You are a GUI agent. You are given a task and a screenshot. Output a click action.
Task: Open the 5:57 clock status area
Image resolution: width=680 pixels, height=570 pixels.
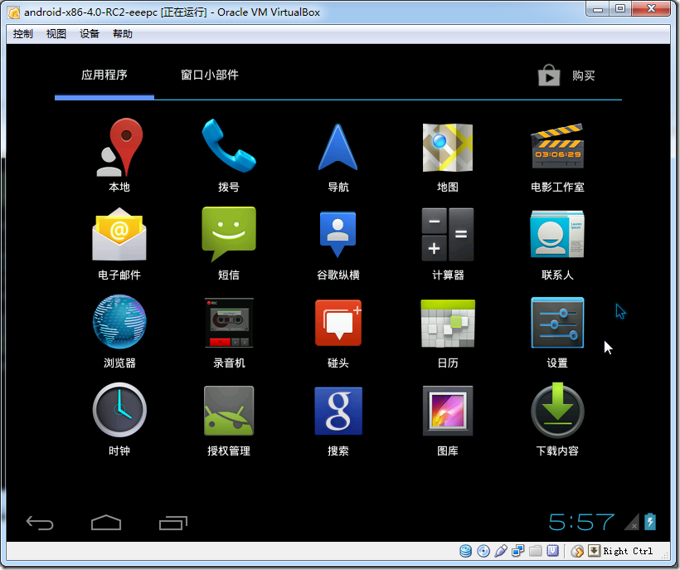581,522
